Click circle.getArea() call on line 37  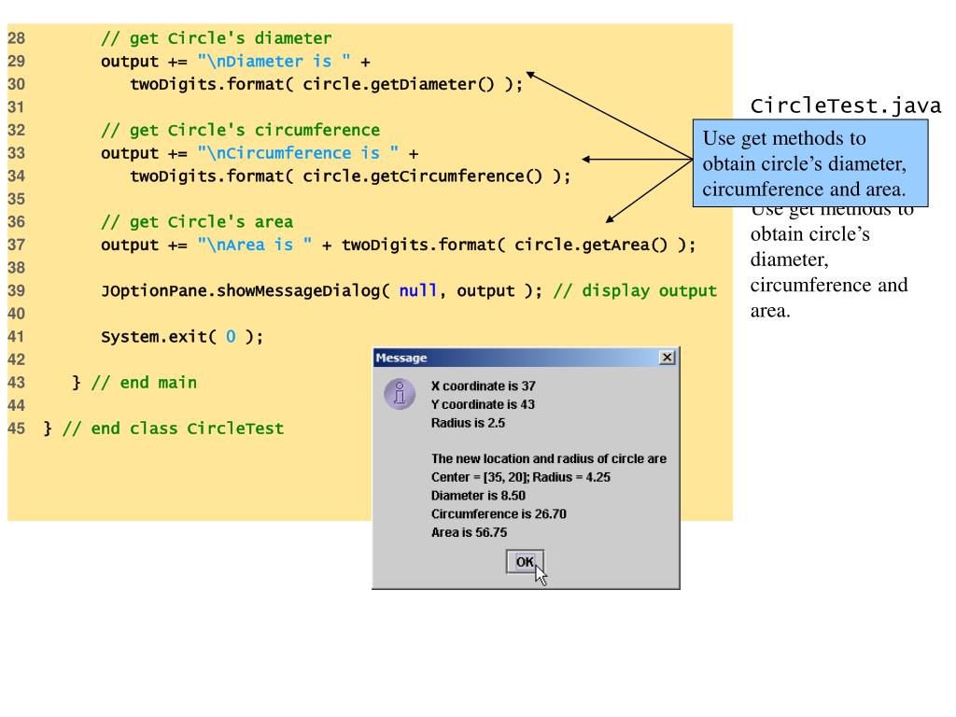click(x=592, y=245)
